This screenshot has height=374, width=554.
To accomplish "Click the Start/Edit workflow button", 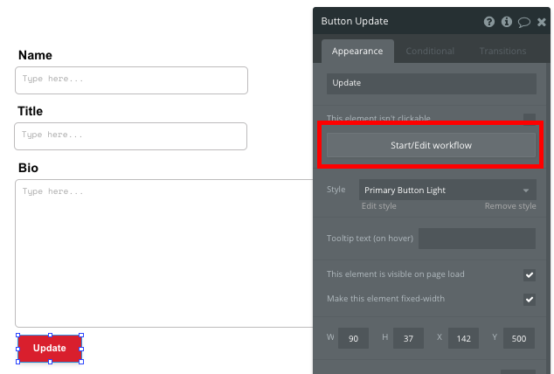I will (x=431, y=145).
